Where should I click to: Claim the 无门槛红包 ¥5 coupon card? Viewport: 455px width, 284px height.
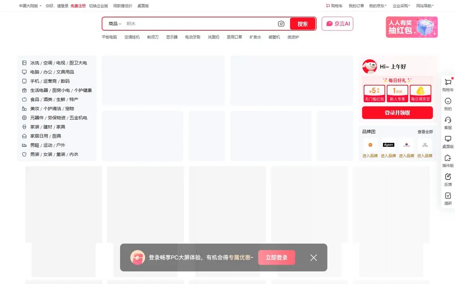(x=374, y=93)
